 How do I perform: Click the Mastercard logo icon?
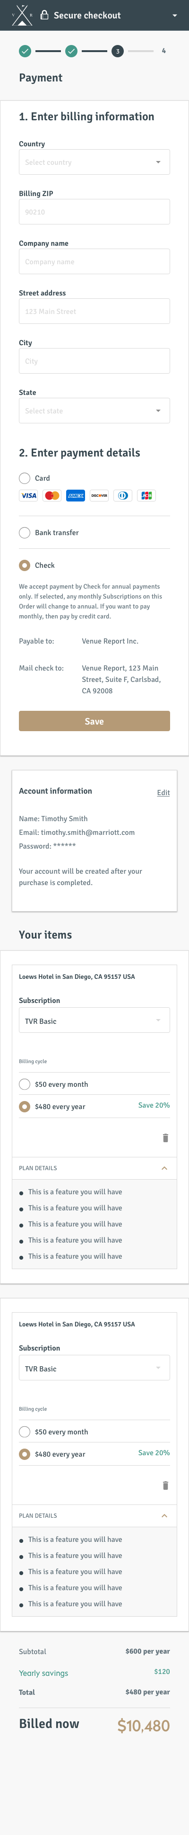coord(52,495)
